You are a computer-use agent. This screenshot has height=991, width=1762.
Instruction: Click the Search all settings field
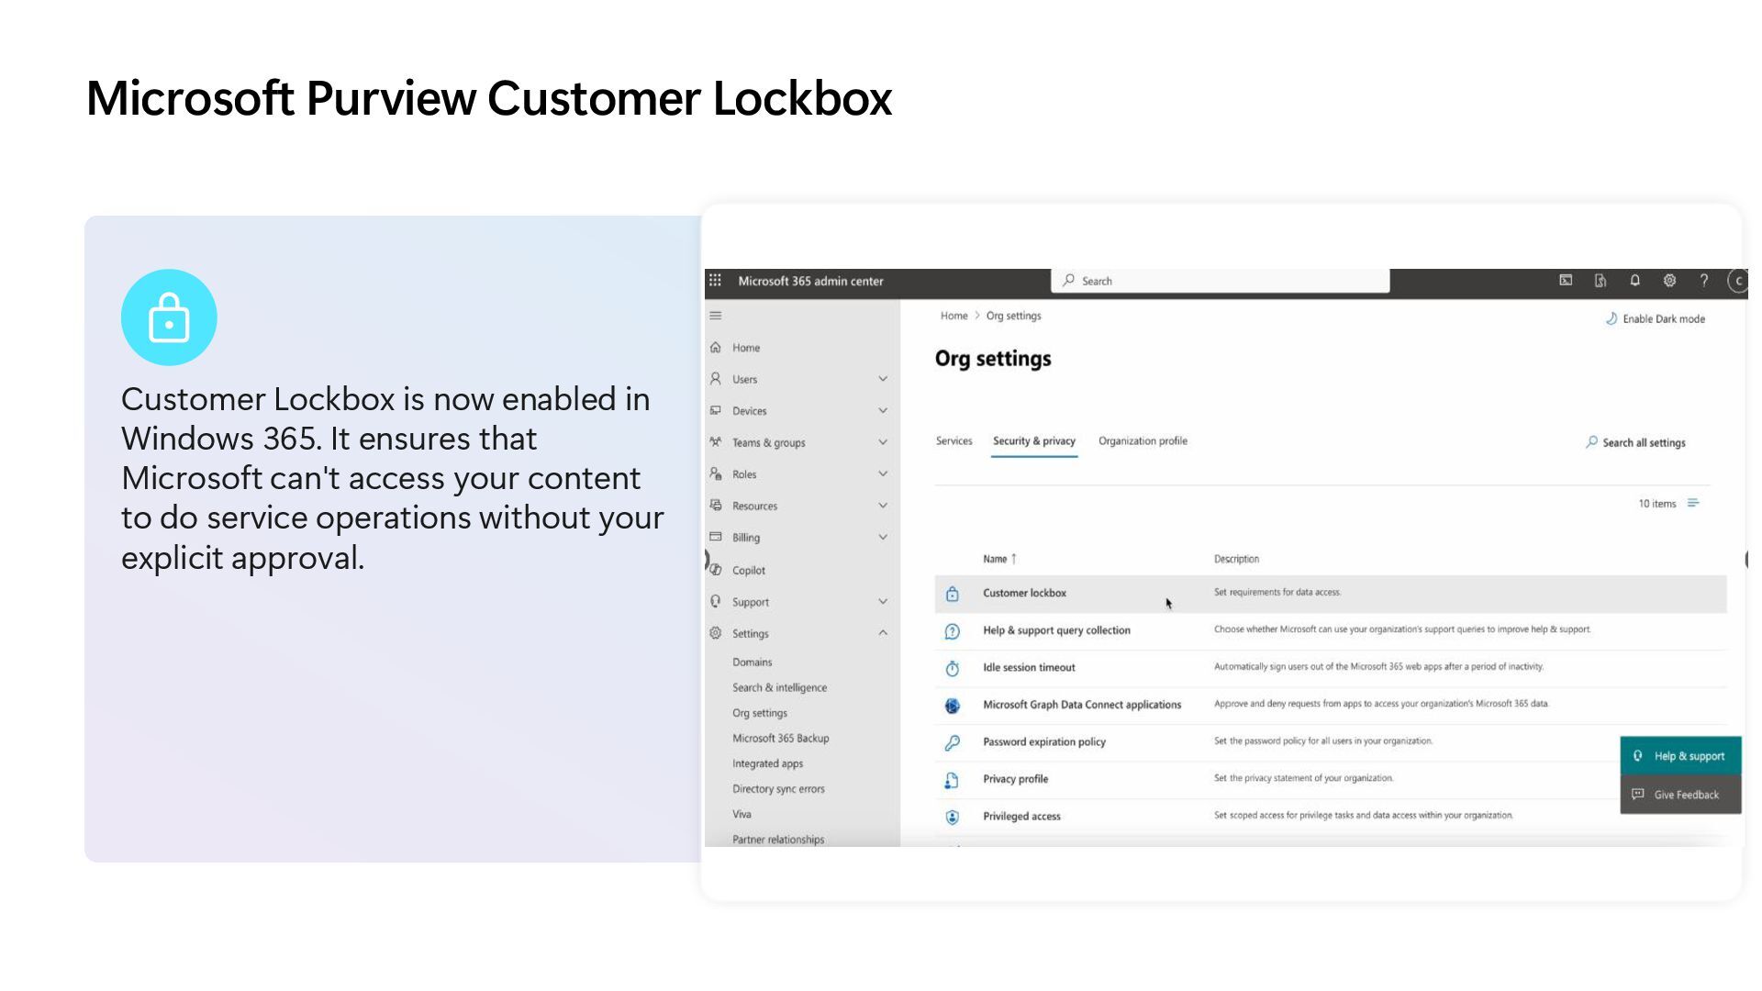[x=1636, y=442]
